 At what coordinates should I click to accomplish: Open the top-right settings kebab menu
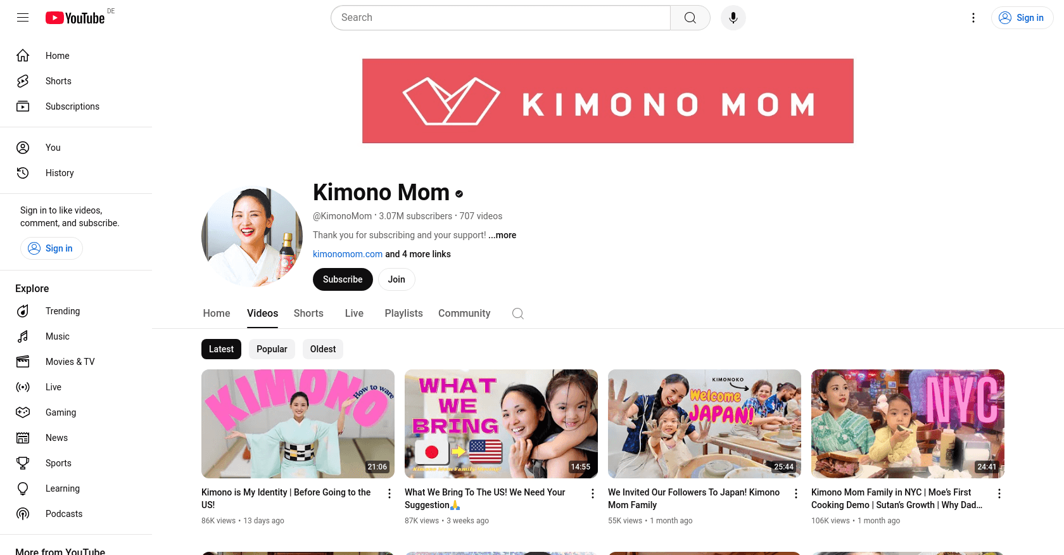pos(973,18)
